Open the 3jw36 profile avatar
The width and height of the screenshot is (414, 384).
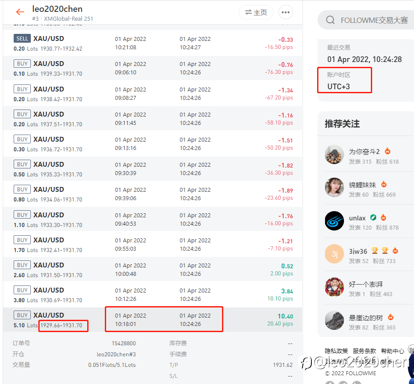(x=334, y=254)
